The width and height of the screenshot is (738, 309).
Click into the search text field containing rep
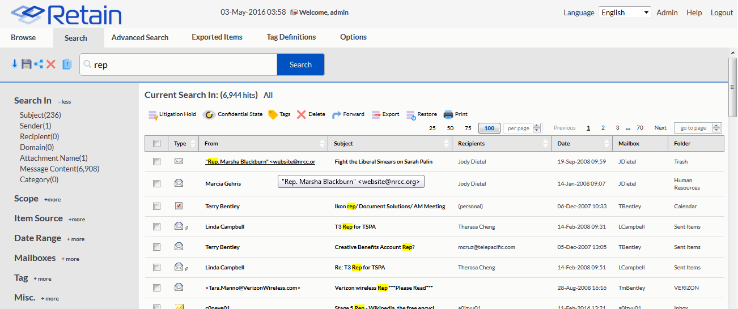pos(181,65)
